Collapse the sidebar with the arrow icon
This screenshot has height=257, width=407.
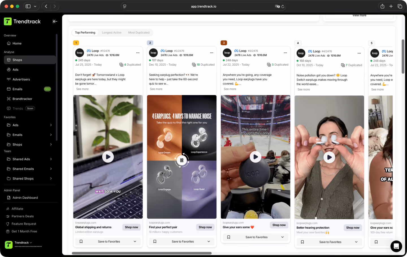tap(55, 21)
